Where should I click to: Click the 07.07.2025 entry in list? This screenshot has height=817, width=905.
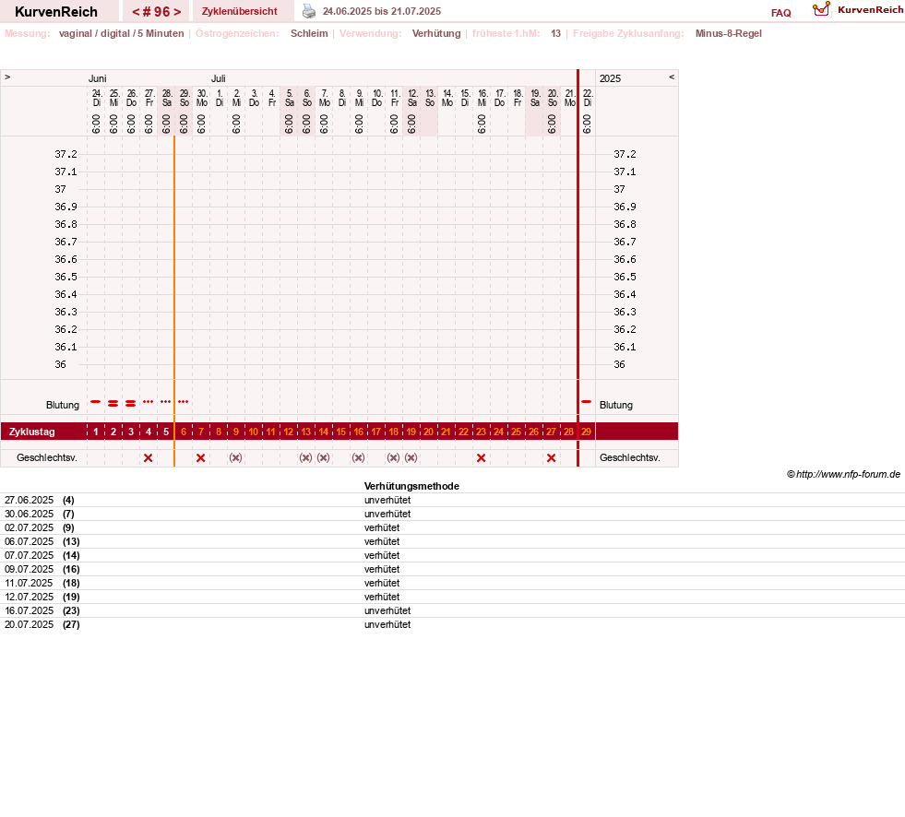pos(452,556)
